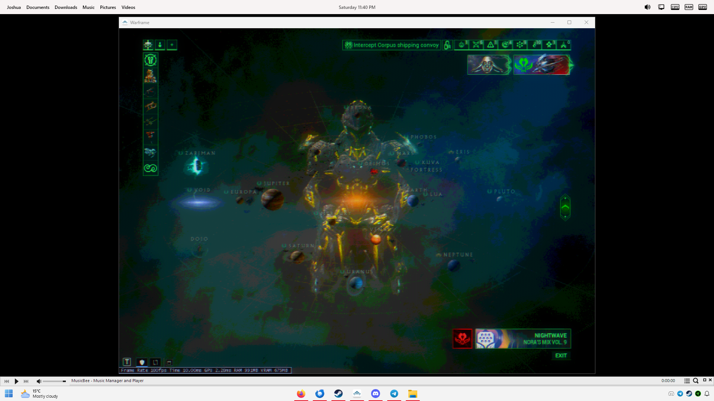This screenshot has width=714, height=401.
Task: Open the Joshua user menu
Action: [x=14, y=7]
